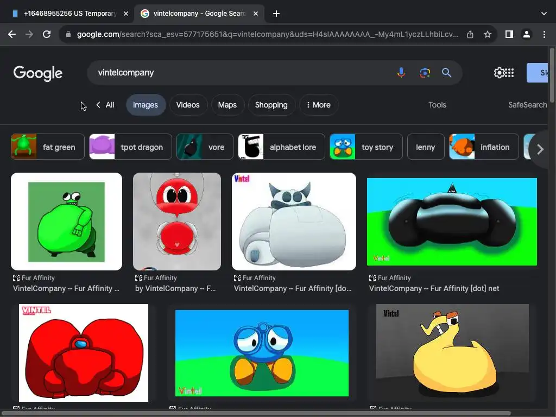Click the address bar URL
The width and height of the screenshot is (556, 417).
[x=268, y=34]
